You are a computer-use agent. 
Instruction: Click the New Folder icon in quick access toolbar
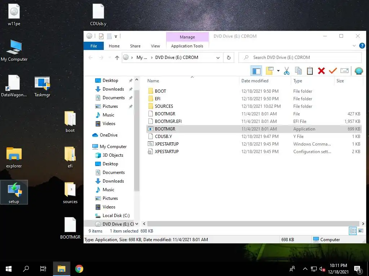[x=109, y=36]
